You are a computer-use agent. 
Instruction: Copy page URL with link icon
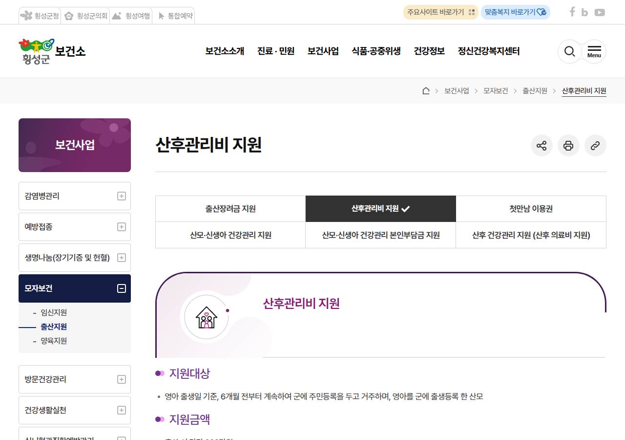[595, 145]
